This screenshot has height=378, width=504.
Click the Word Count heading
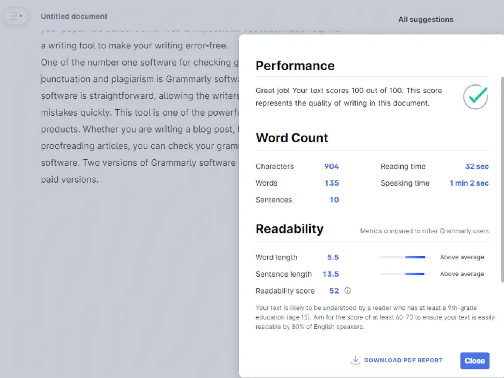292,138
